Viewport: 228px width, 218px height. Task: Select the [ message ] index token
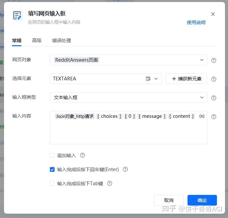(152, 116)
